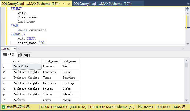Click the results grid scroll down arrow
The image size is (190, 111).
[186, 100]
